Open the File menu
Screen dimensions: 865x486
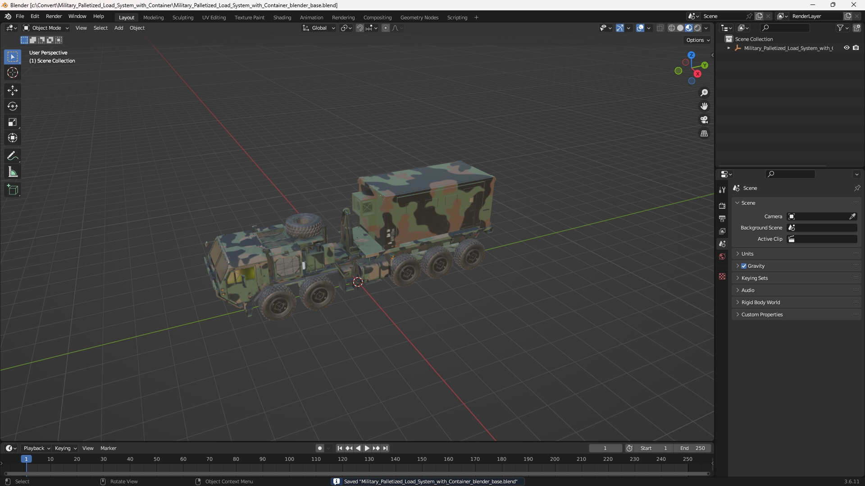(20, 16)
